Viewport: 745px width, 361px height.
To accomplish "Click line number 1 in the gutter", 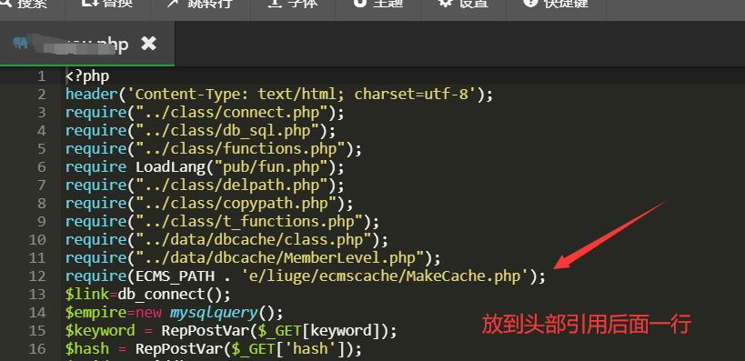I will 41,76.
